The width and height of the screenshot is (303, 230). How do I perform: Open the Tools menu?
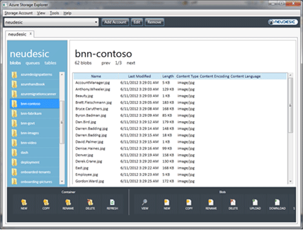pyautogui.click(x=55, y=13)
